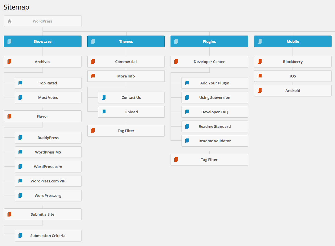The height and width of the screenshot is (246, 335).
Task: Click the blue icon on Top Rated
Action: [21, 83]
